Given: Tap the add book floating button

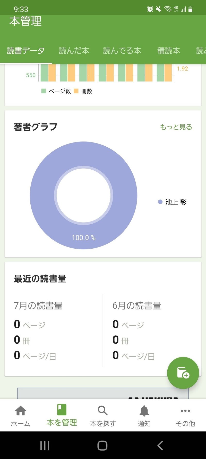Looking at the screenshot, I should tap(183, 373).
